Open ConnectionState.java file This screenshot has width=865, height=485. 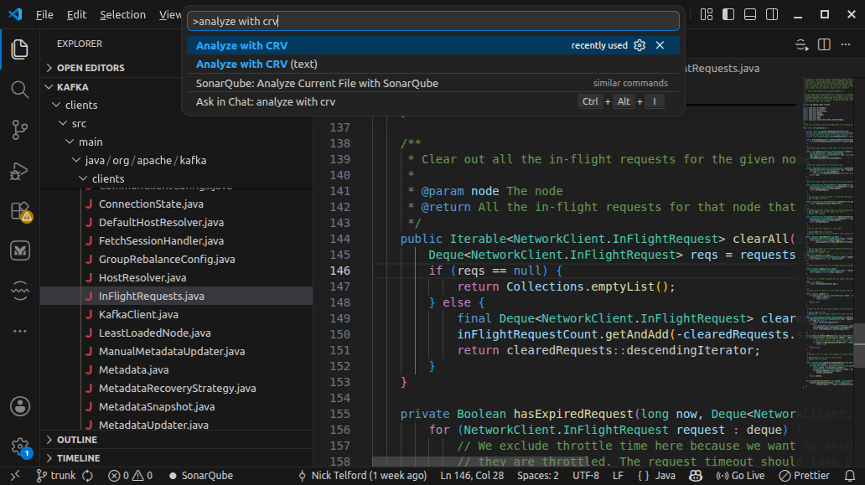click(177, 204)
